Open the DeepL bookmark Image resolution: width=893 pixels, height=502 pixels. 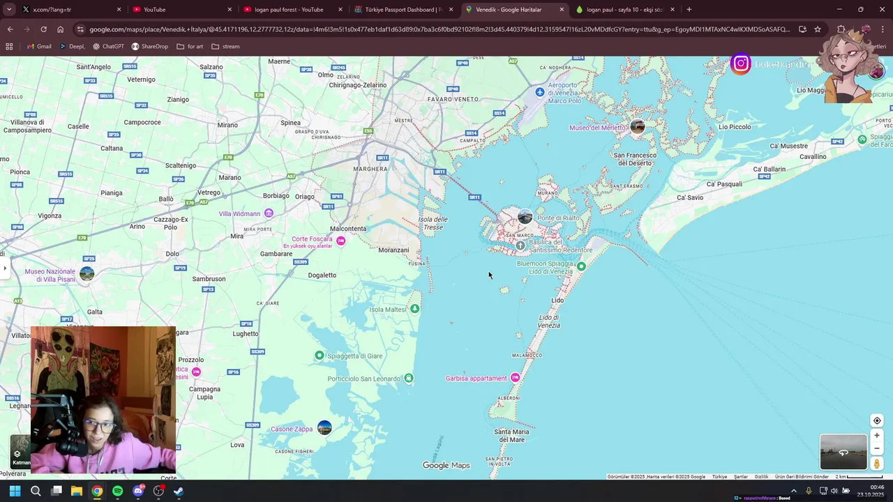click(x=72, y=46)
